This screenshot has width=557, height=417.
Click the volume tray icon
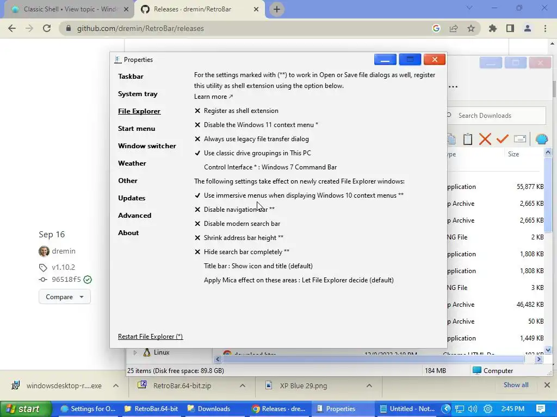[x=473, y=409]
